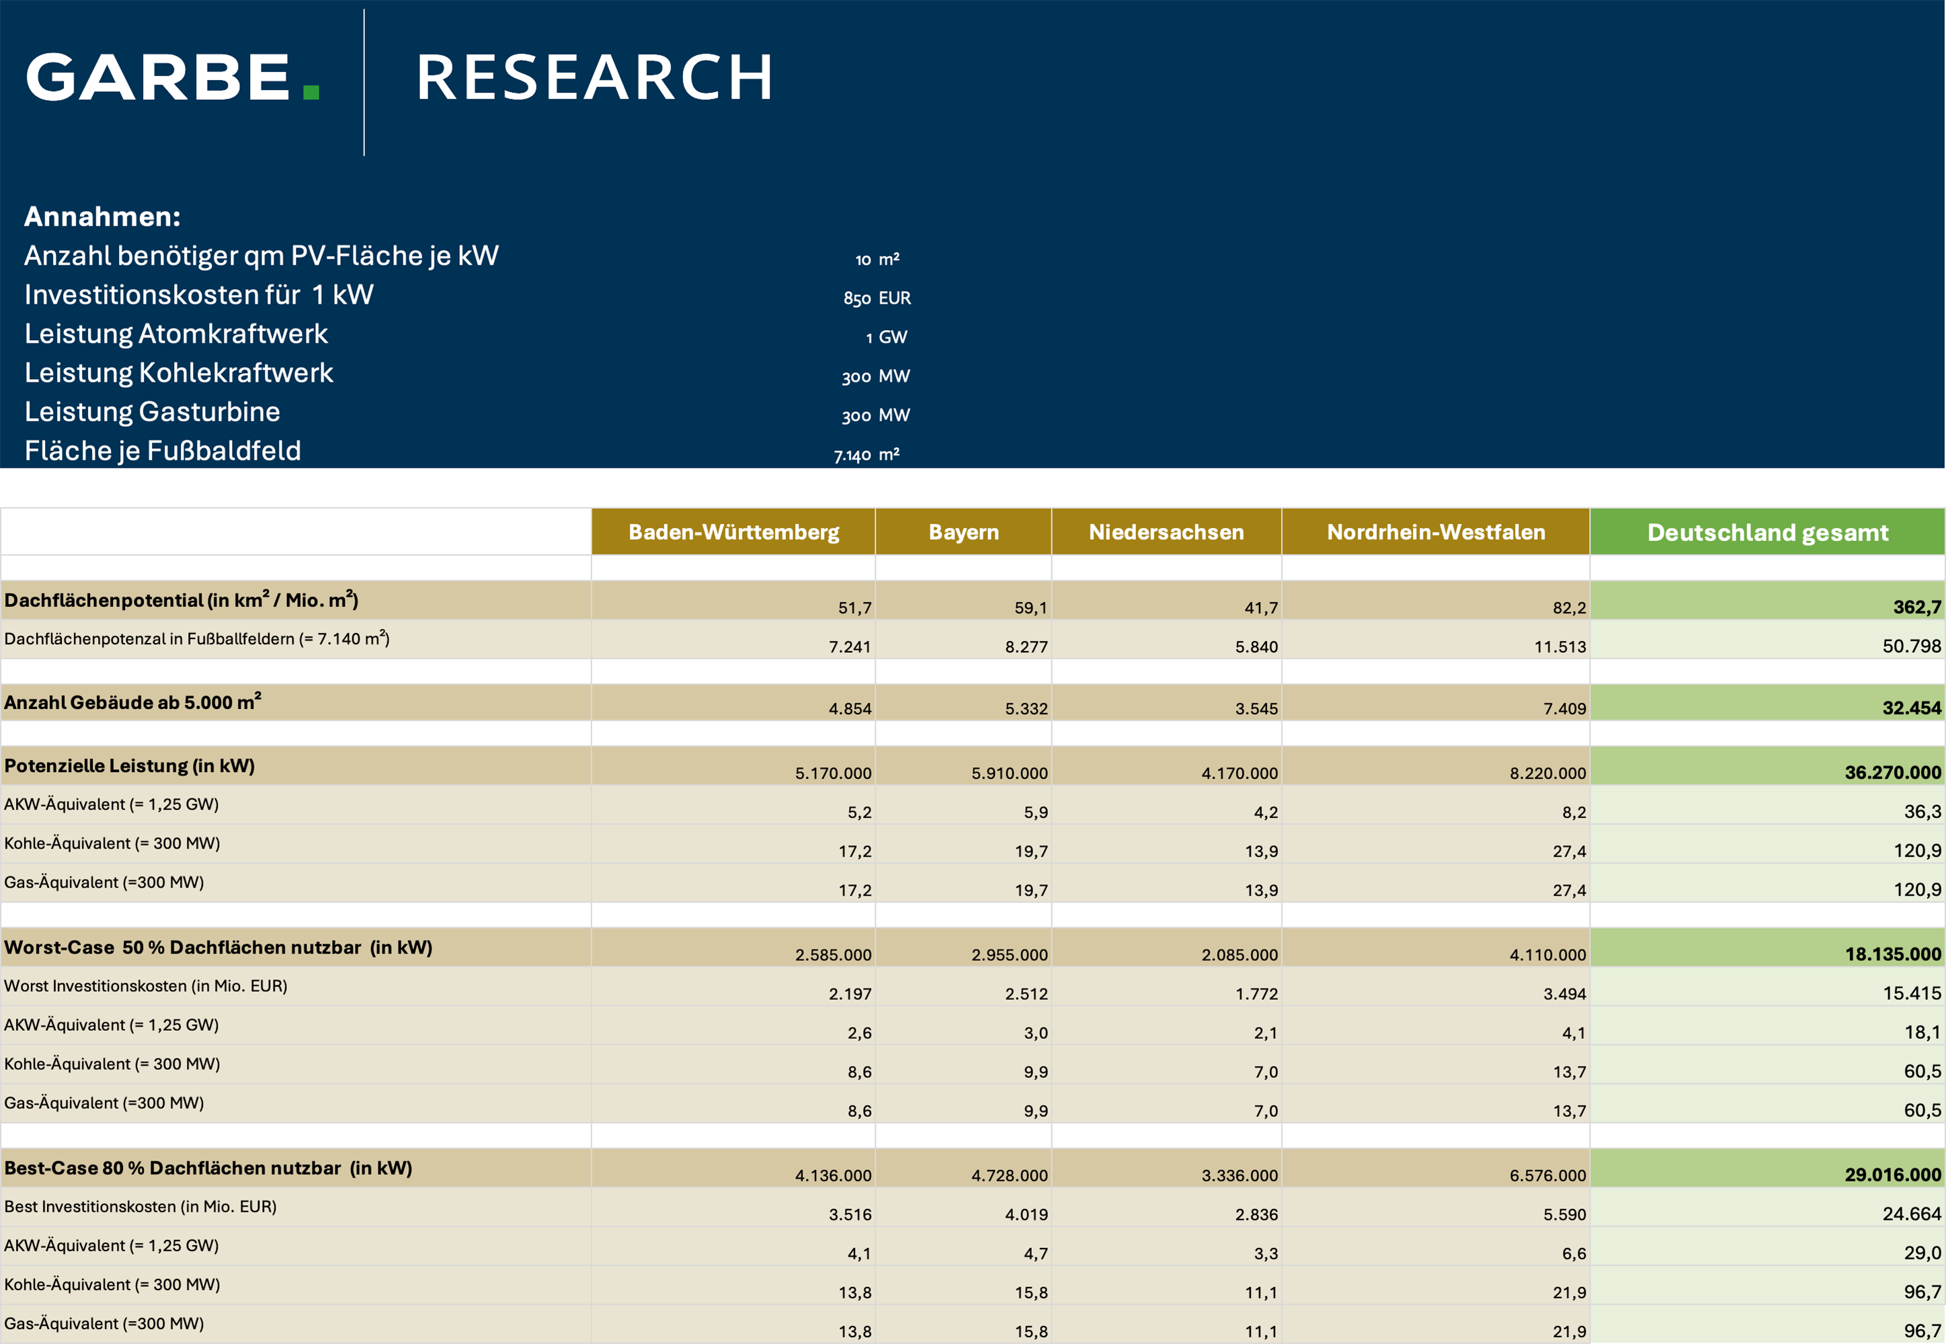Select the Baden-Württemberg column header
The height and width of the screenshot is (1344, 1946).
[x=733, y=532]
